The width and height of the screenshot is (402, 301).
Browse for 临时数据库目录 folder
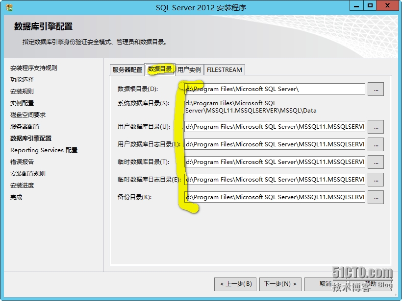pos(376,162)
